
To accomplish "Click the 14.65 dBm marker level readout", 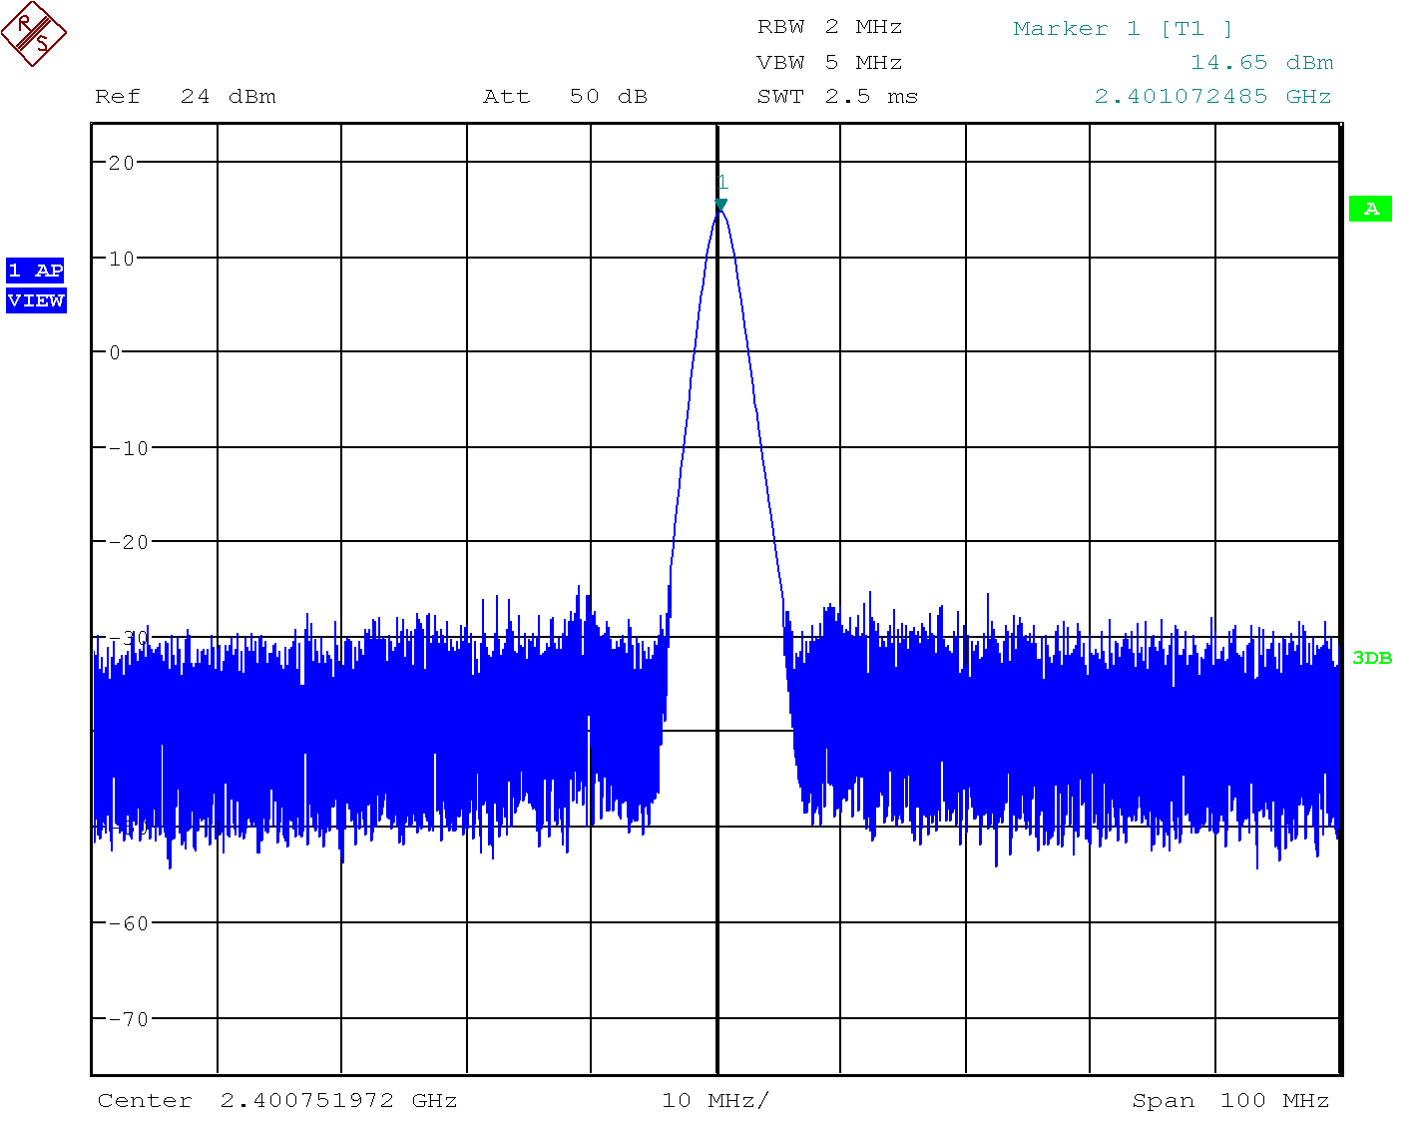I will (x=1261, y=63).
